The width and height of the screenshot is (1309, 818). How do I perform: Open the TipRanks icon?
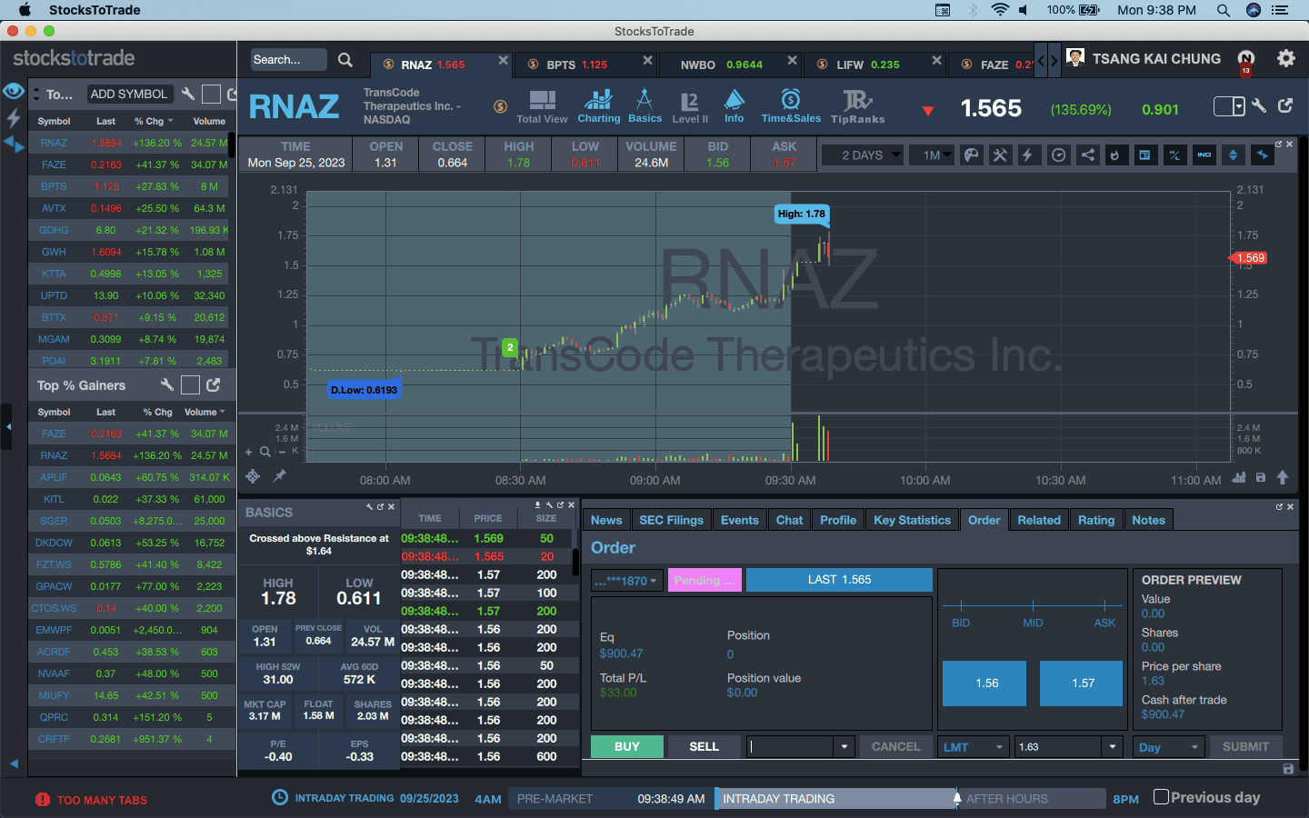857,105
